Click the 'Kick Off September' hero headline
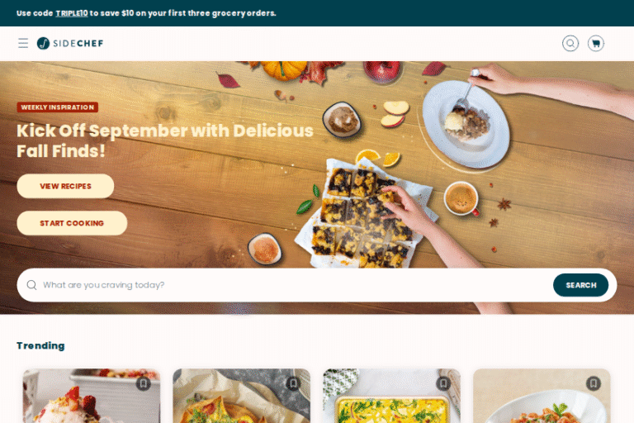 coord(165,141)
